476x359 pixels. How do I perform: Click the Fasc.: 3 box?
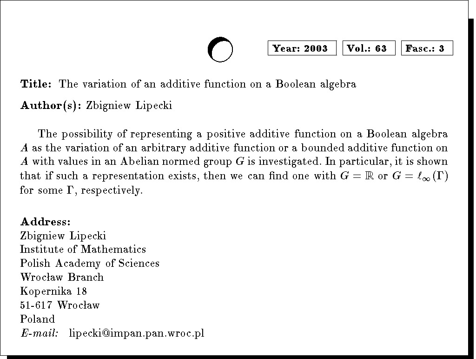(427, 48)
